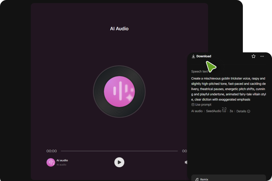Click the Download button
Image resolution: width=272 pixels, height=181 pixels.
point(201,56)
